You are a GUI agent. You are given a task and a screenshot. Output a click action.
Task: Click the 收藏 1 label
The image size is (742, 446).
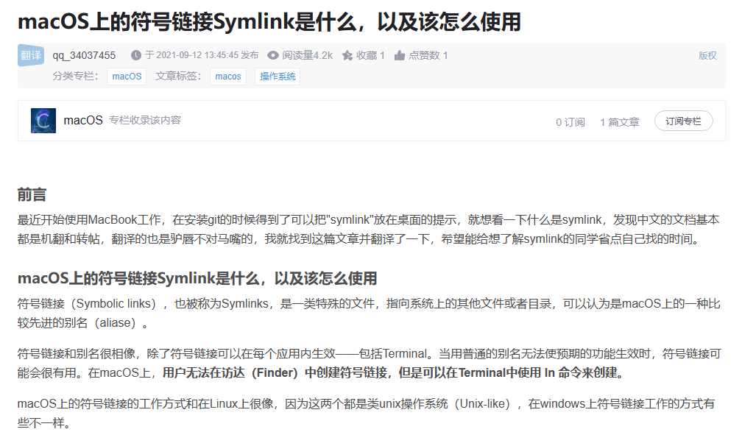(370, 55)
